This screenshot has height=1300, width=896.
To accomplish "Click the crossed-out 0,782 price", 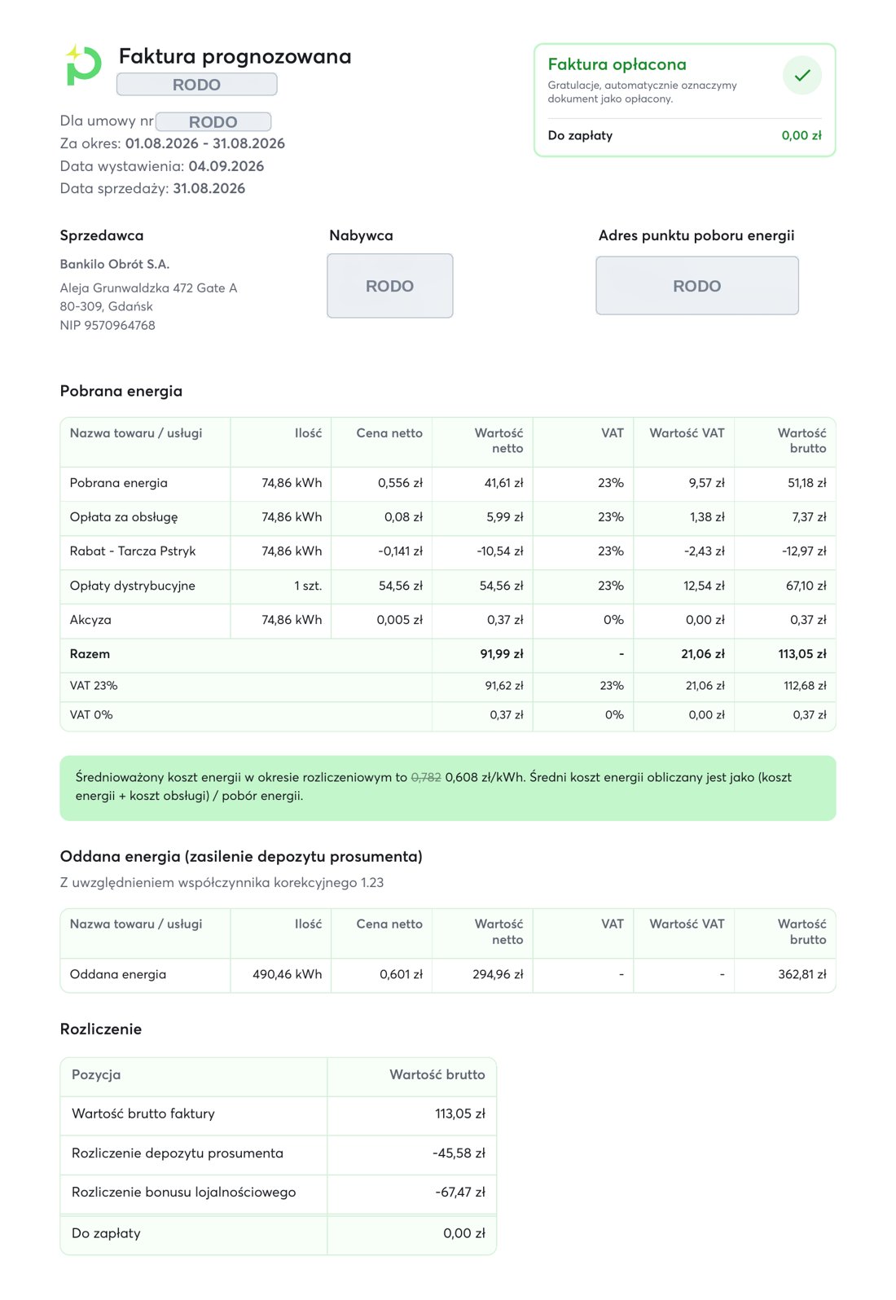I will pyautogui.click(x=426, y=777).
